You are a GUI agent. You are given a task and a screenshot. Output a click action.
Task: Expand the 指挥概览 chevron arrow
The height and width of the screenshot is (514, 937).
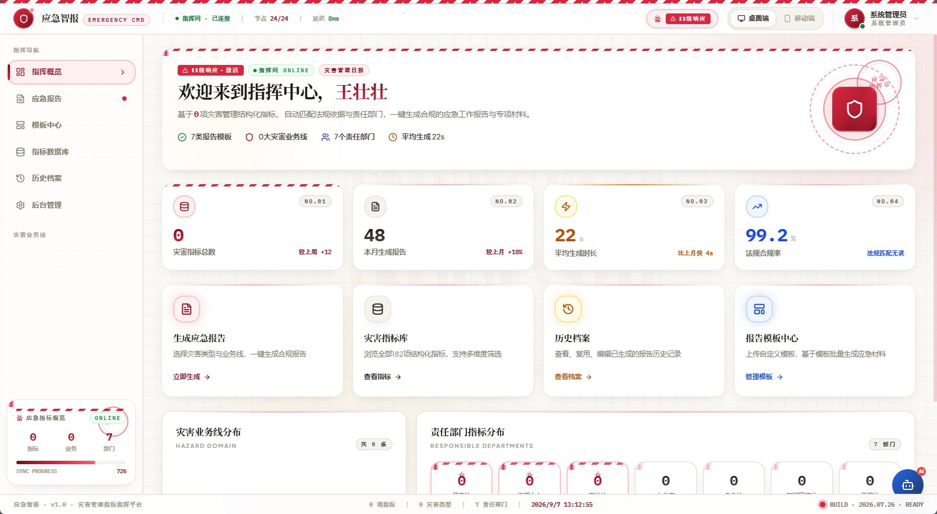[x=123, y=72]
